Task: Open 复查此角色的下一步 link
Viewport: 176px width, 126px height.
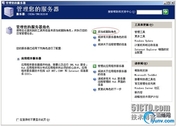Action: coord(109,89)
